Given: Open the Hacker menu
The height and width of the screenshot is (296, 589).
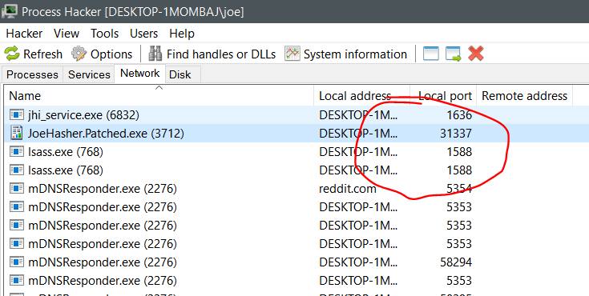Looking at the screenshot, I should [24, 34].
